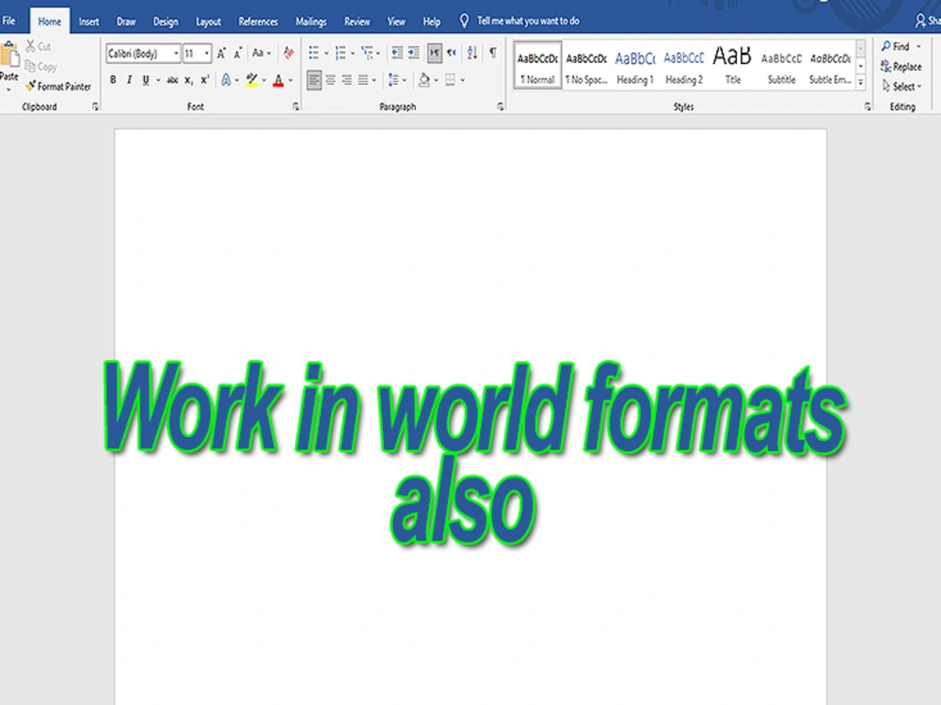Insert a bulleted list
The width and height of the screenshot is (941, 705).
[x=313, y=53]
